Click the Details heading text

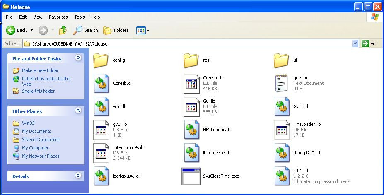21,176
